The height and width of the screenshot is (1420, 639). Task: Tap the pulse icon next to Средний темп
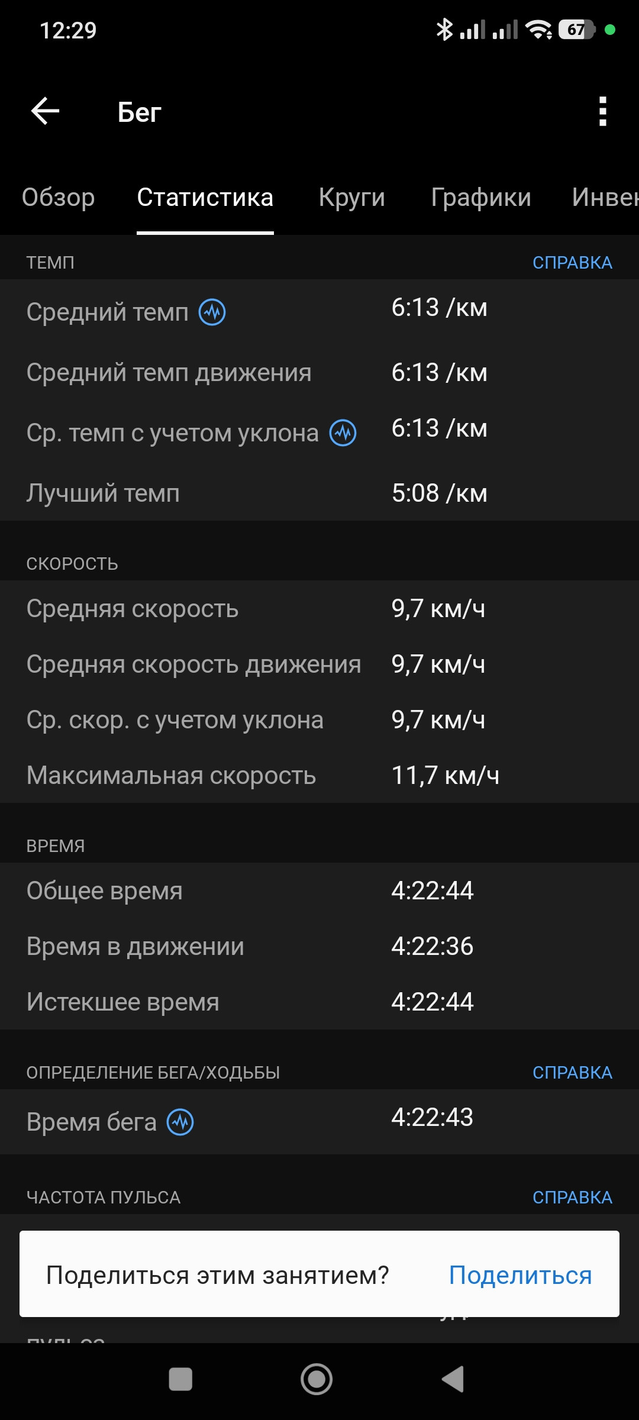pos(212,312)
